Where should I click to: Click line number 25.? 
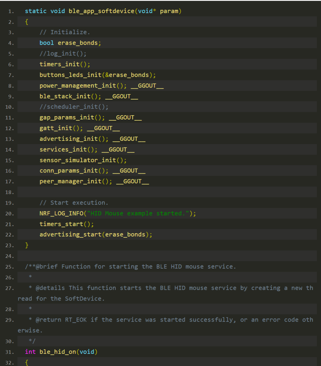point(10,267)
